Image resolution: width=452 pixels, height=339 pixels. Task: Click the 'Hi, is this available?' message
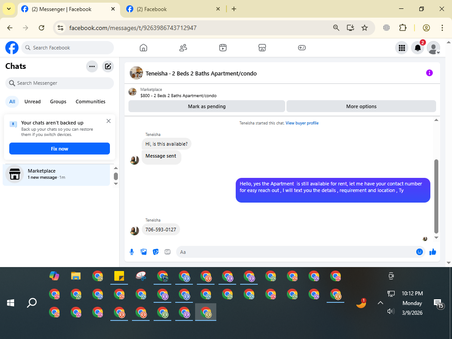click(166, 144)
